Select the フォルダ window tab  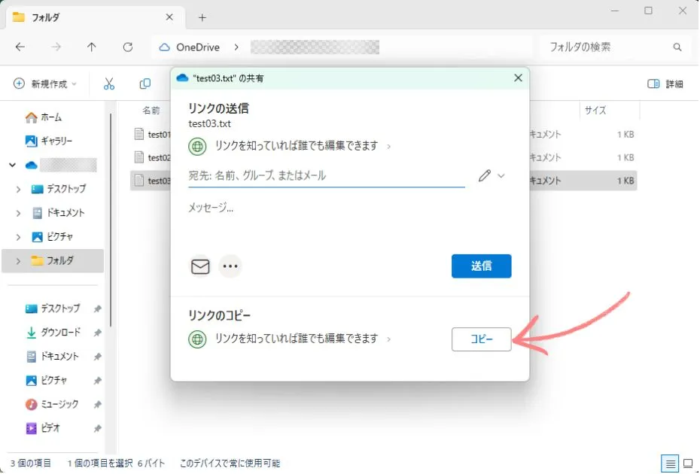pyautogui.click(x=95, y=18)
